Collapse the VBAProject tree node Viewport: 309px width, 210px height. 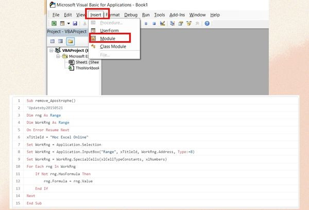click(x=51, y=50)
